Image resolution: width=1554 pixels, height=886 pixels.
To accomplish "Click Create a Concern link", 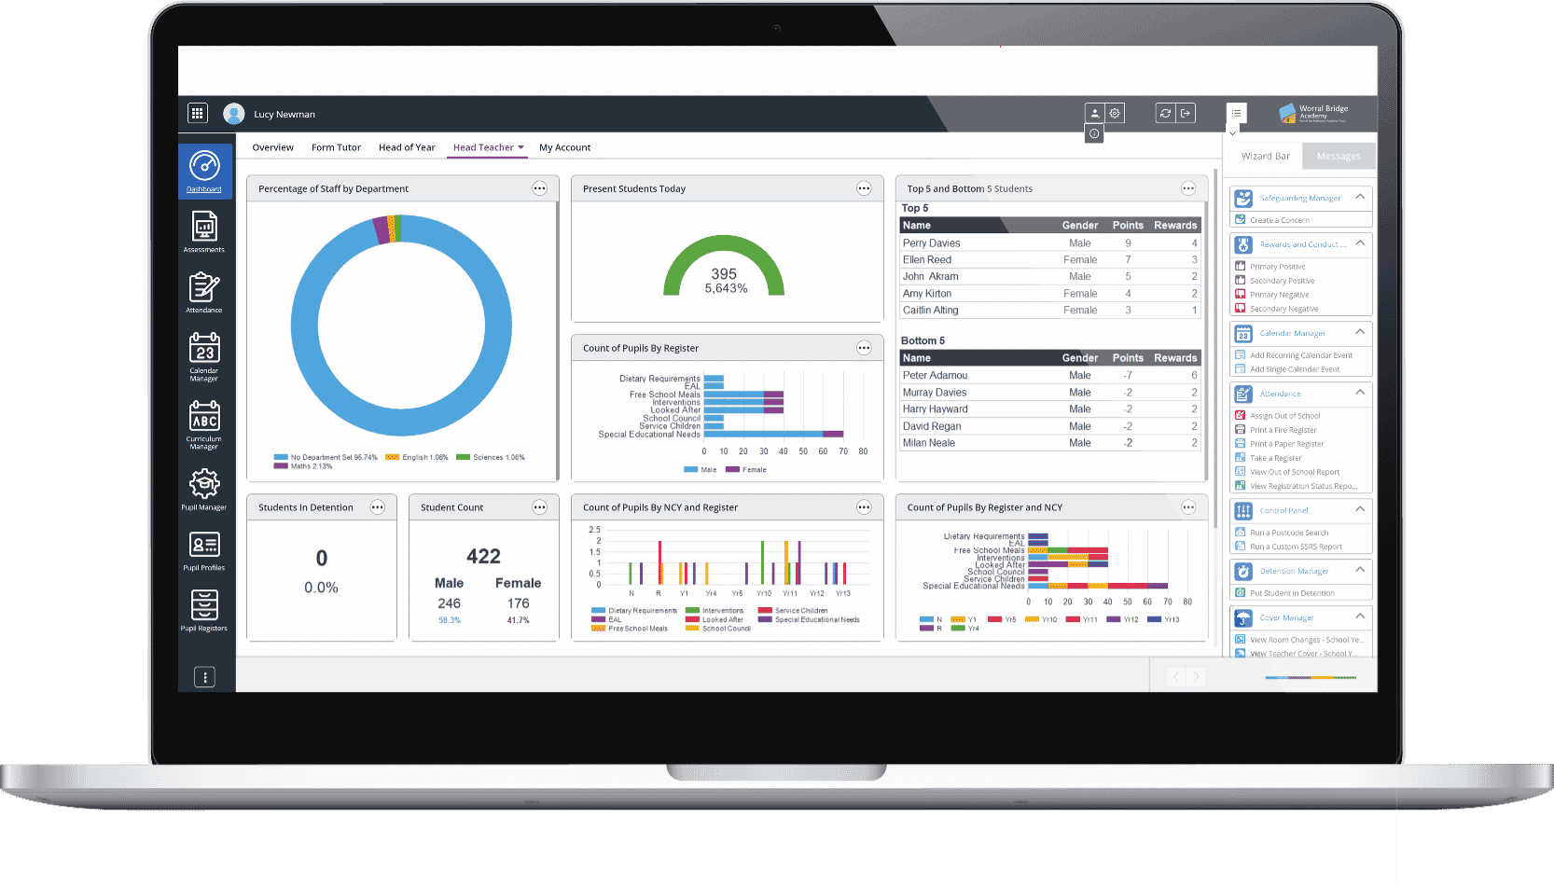I will click(1280, 220).
